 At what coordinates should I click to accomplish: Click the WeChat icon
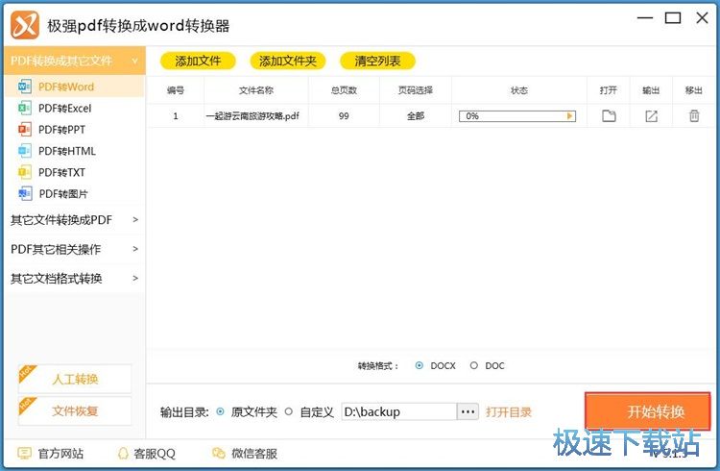point(219,454)
